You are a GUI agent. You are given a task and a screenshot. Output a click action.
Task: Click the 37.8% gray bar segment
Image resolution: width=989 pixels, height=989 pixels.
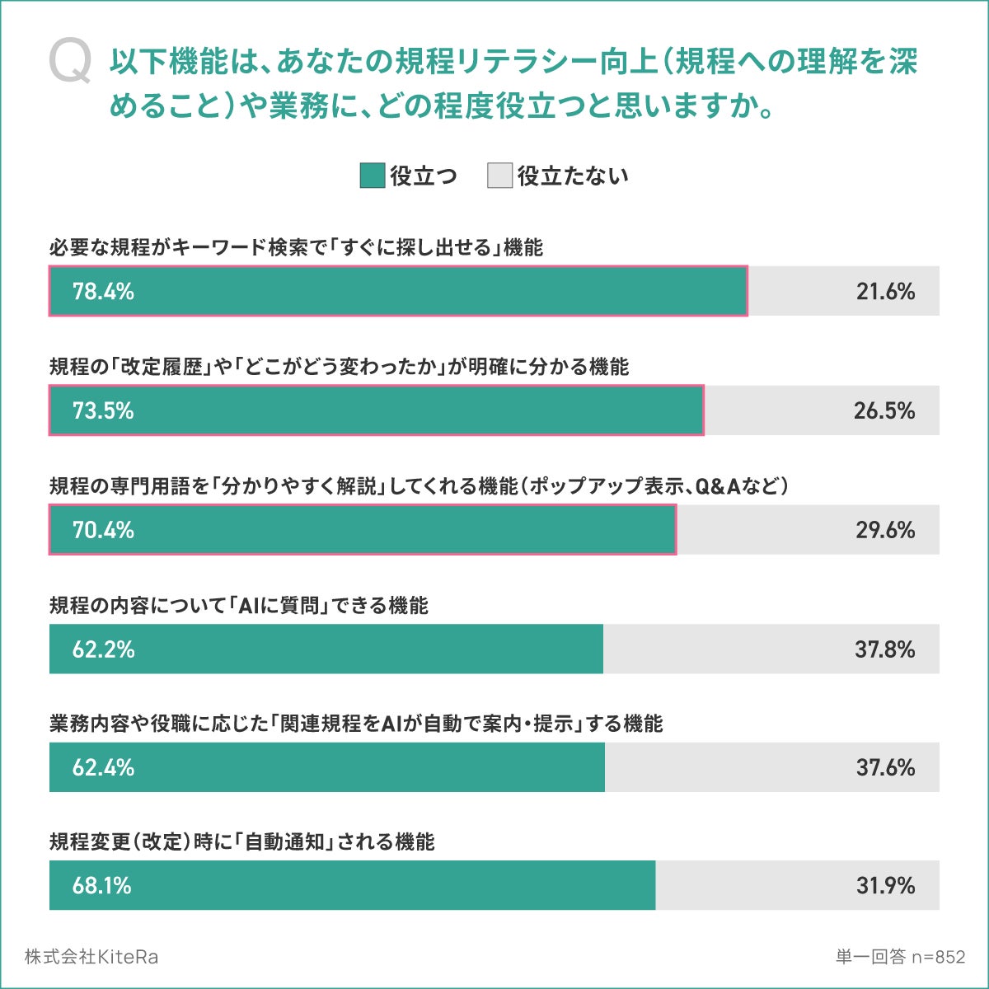pos(771,649)
